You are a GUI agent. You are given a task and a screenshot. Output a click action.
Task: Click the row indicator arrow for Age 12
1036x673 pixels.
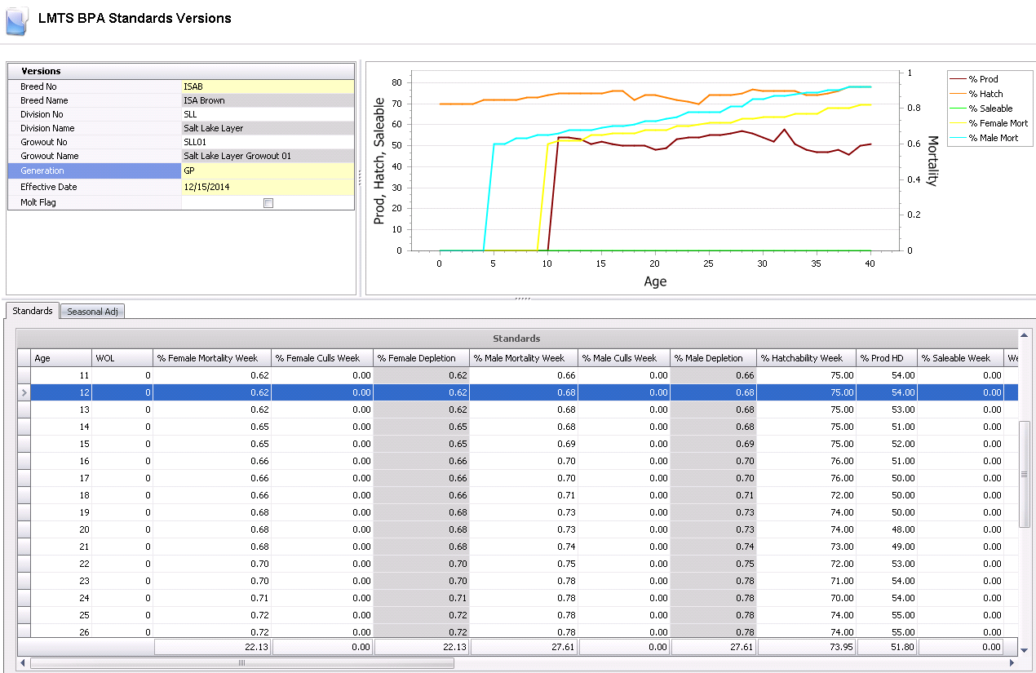(x=24, y=392)
